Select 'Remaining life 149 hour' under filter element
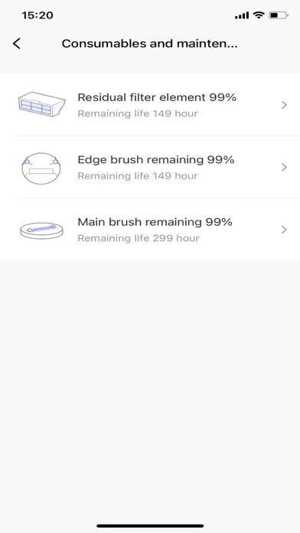The image size is (300, 533). pos(138,113)
